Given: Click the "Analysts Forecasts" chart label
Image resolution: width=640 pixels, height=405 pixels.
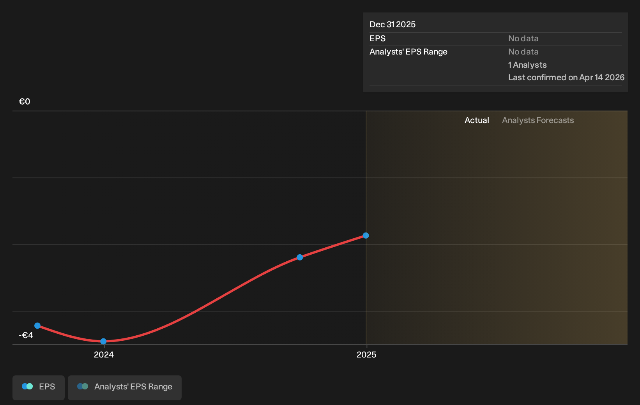Looking at the screenshot, I should (x=538, y=120).
